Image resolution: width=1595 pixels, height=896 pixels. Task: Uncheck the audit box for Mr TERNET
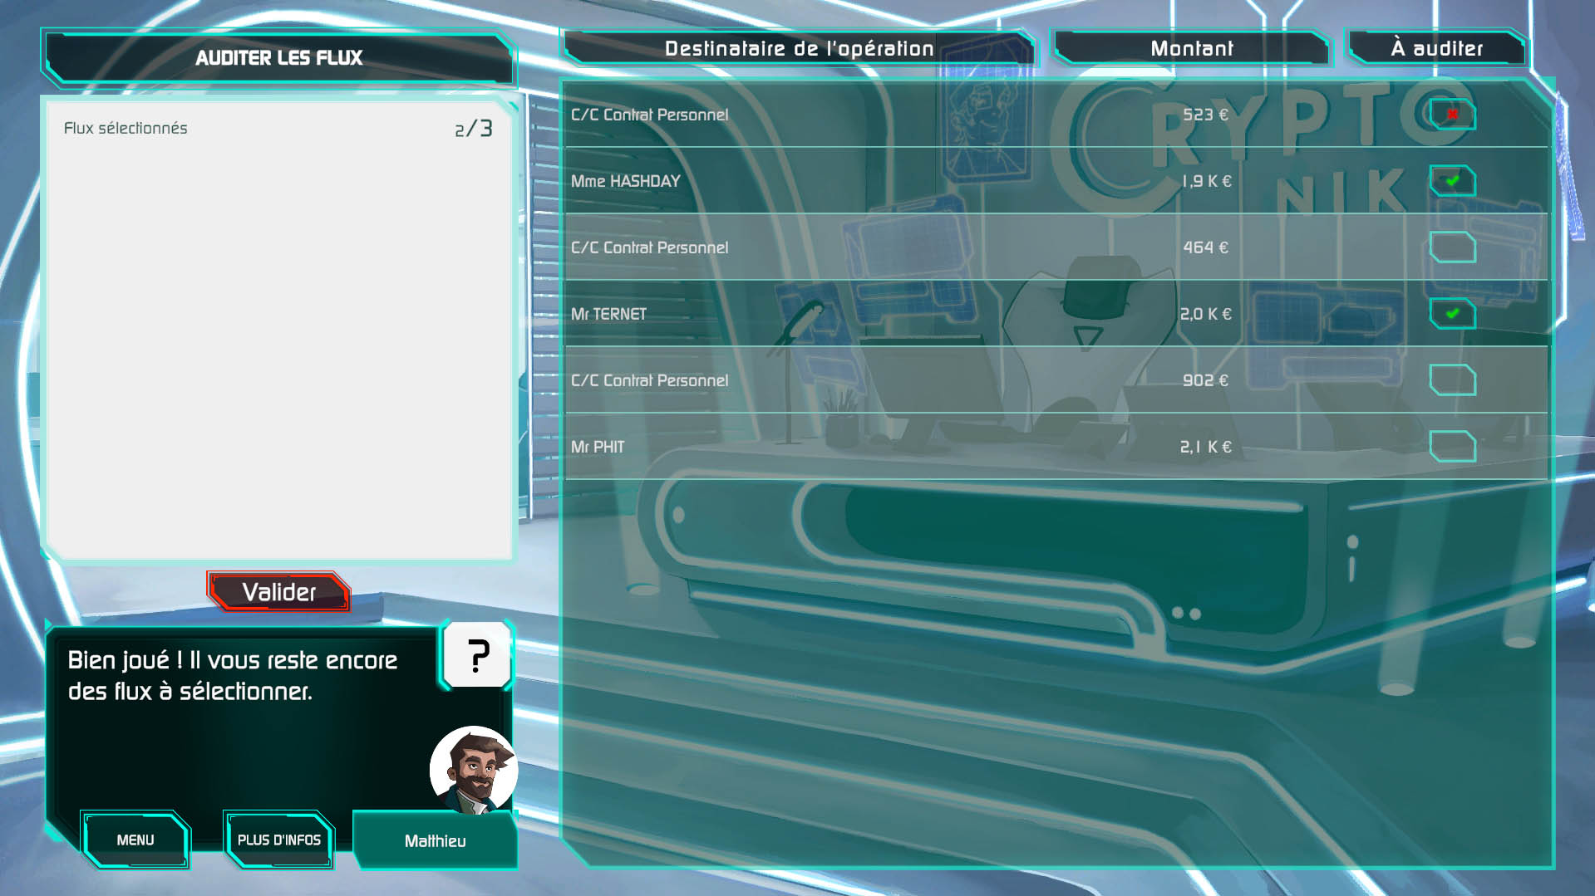click(x=1452, y=314)
